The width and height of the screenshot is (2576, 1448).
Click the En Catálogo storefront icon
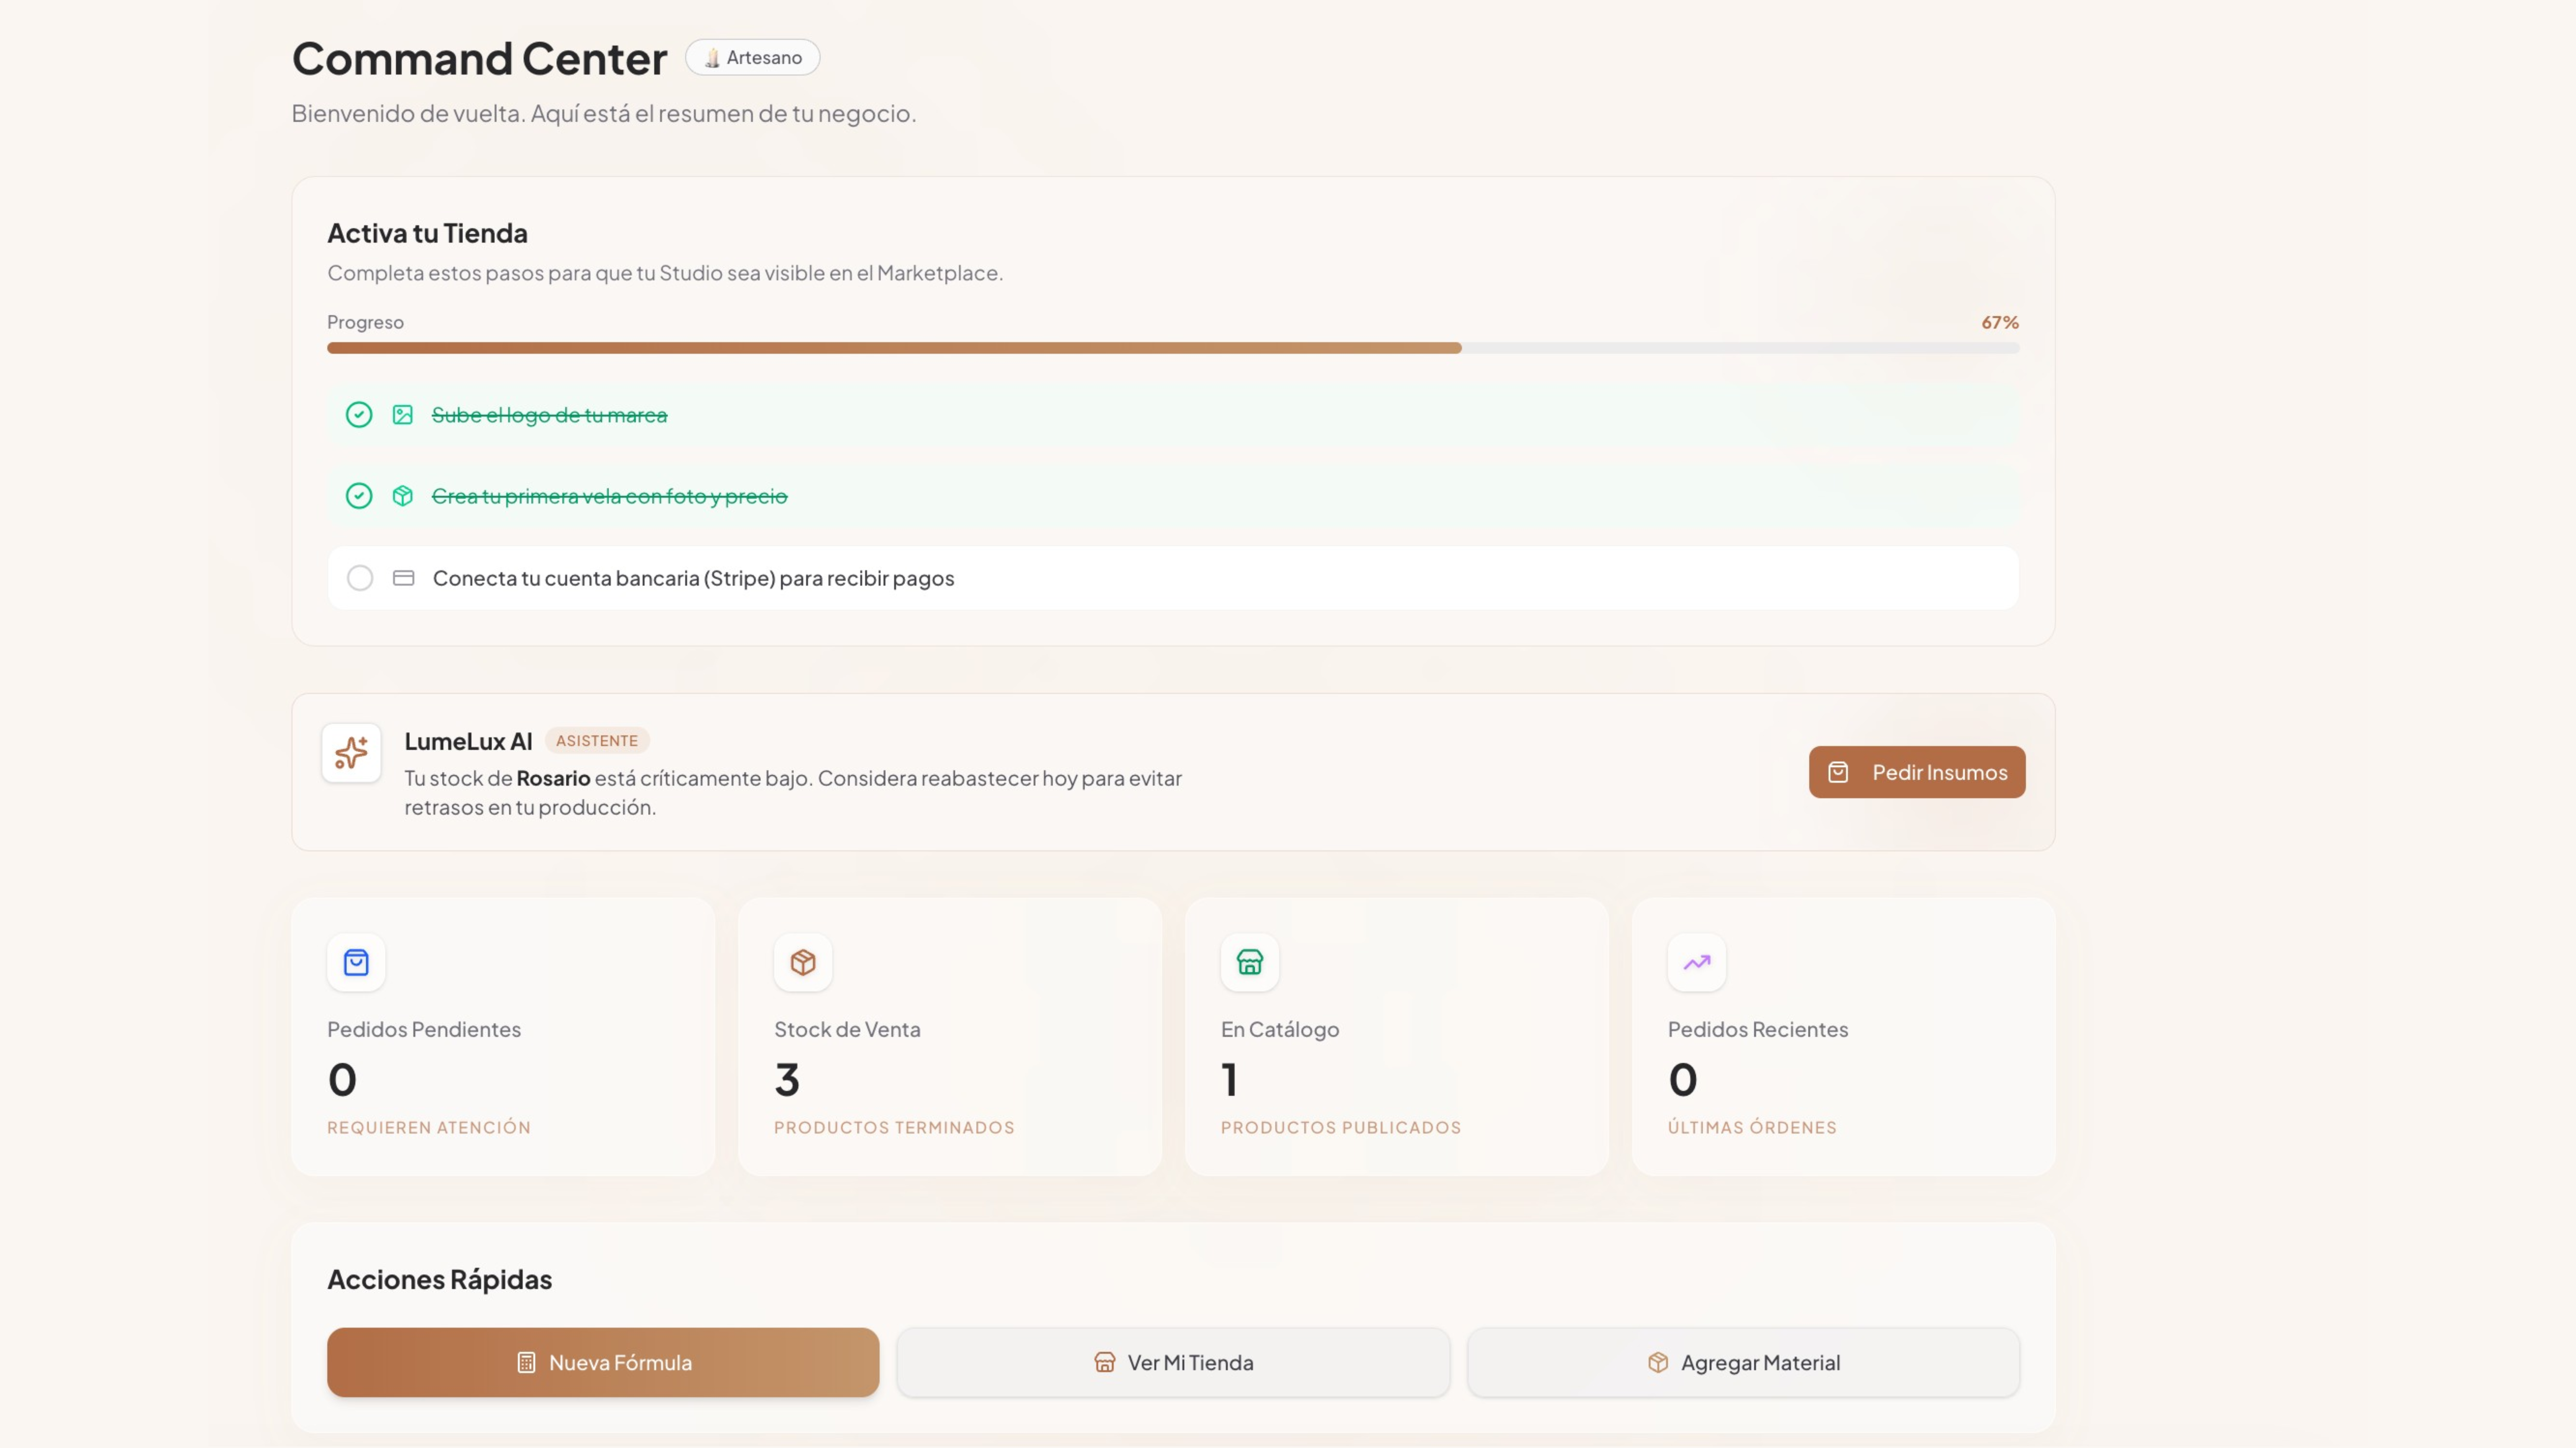1250,962
